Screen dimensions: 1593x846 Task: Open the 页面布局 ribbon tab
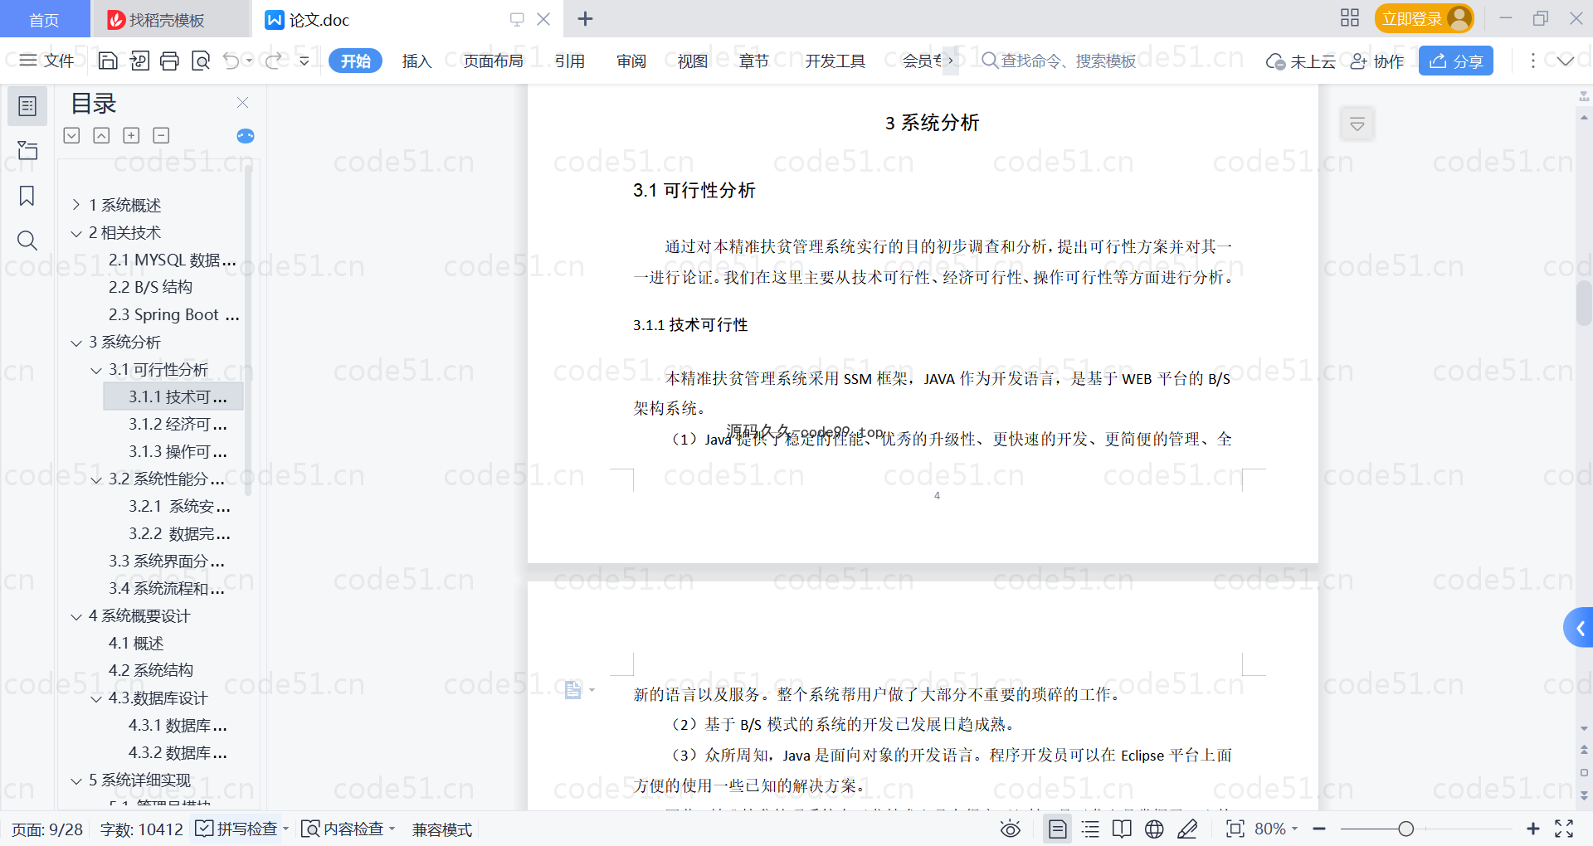tap(493, 61)
